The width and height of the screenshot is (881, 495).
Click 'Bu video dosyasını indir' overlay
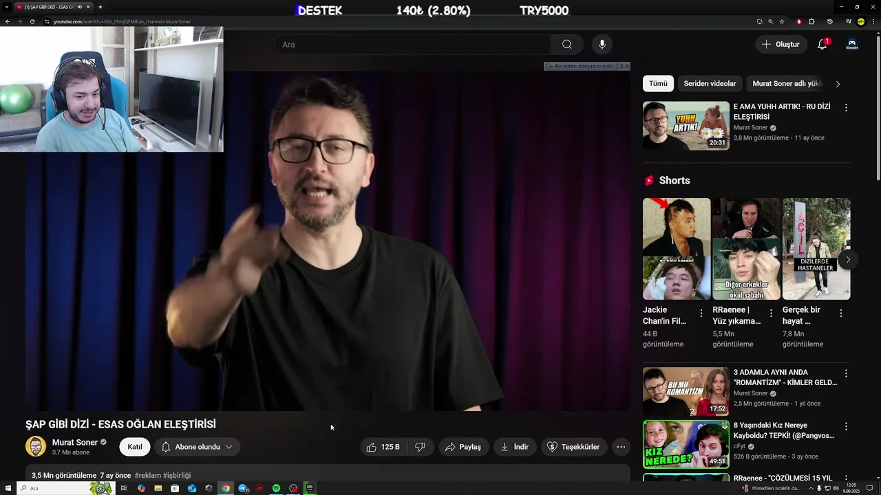(582, 66)
